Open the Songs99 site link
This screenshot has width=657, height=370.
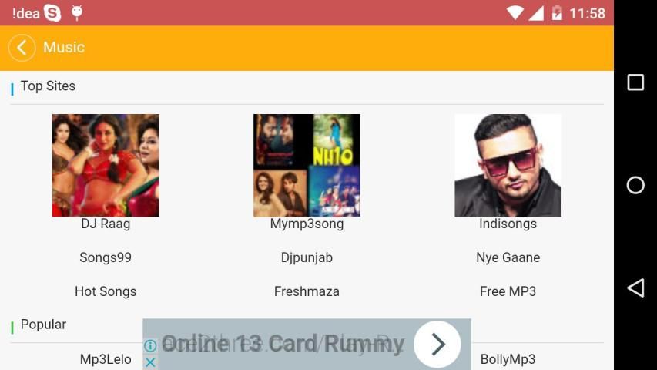coord(106,257)
